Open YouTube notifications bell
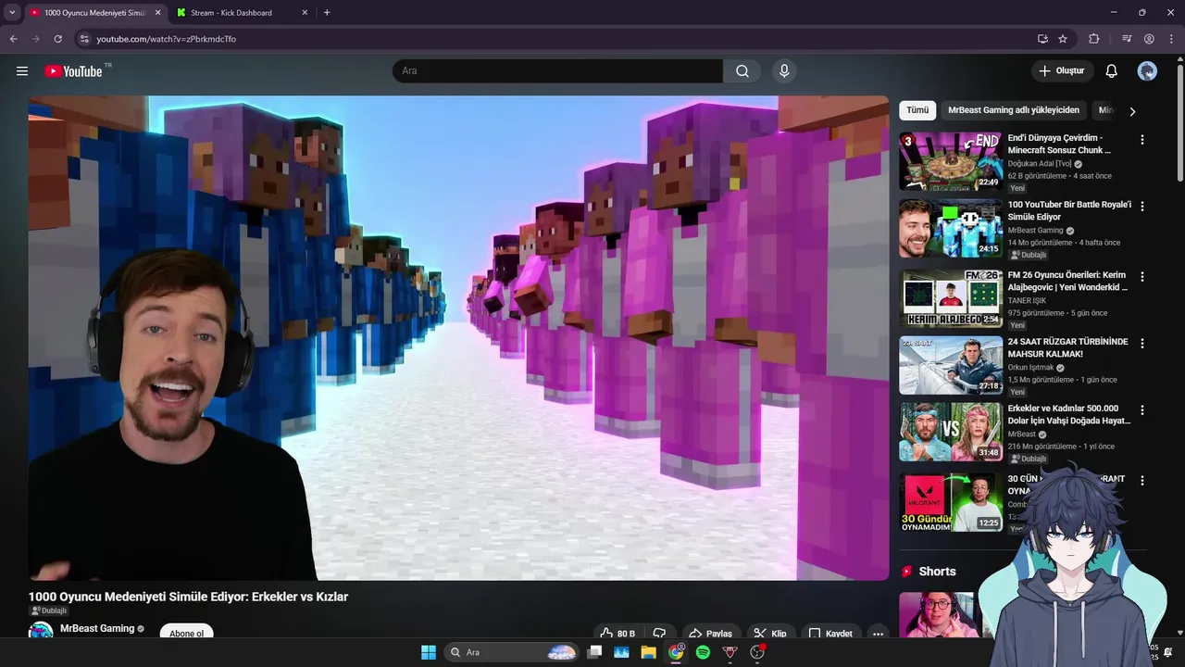This screenshot has width=1185, height=667. (1112, 71)
